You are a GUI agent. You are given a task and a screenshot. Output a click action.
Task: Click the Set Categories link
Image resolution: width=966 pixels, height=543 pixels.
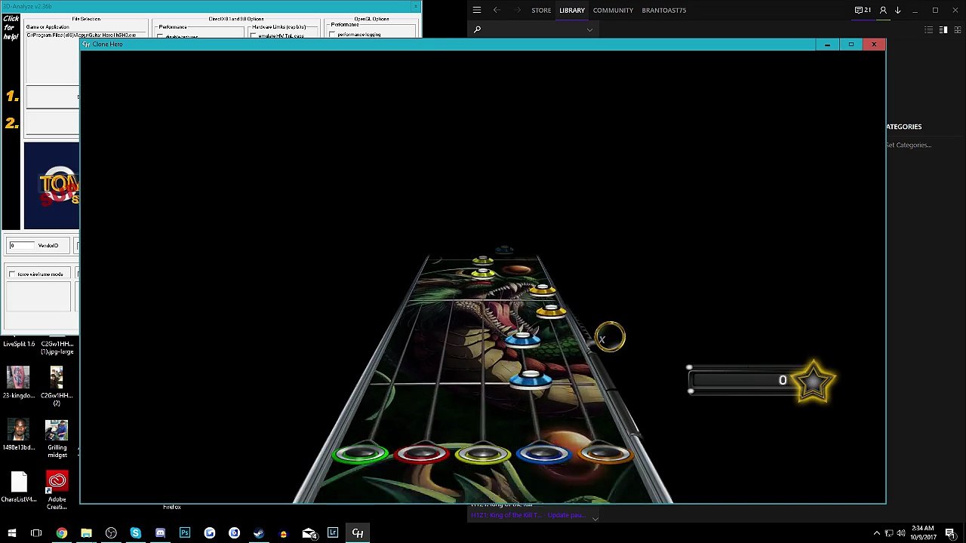909,145
